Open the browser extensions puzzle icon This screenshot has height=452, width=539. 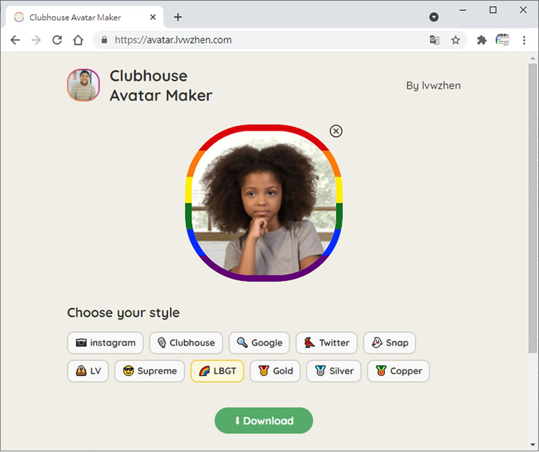coord(482,40)
